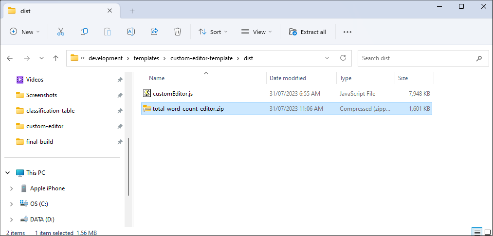Image resolution: width=493 pixels, height=236 pixels.
Task: Click the Paste clipboard icon
Action: point(108,32)
